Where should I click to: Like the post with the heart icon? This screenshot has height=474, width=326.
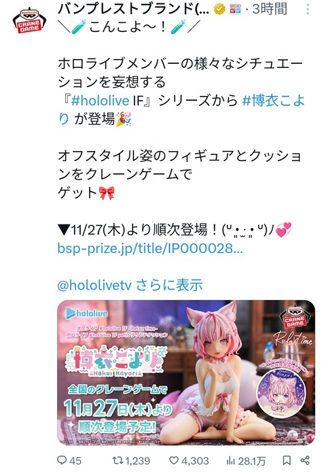pos(174,460)
